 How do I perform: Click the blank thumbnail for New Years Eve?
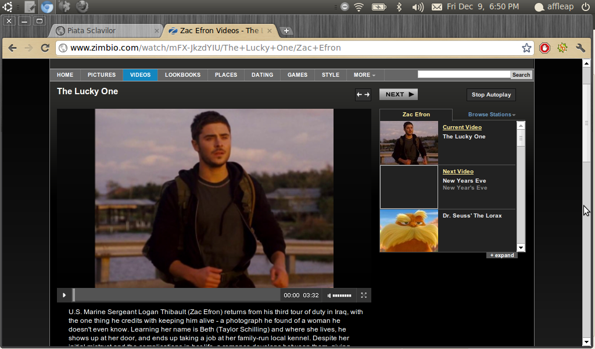point(408,187)
